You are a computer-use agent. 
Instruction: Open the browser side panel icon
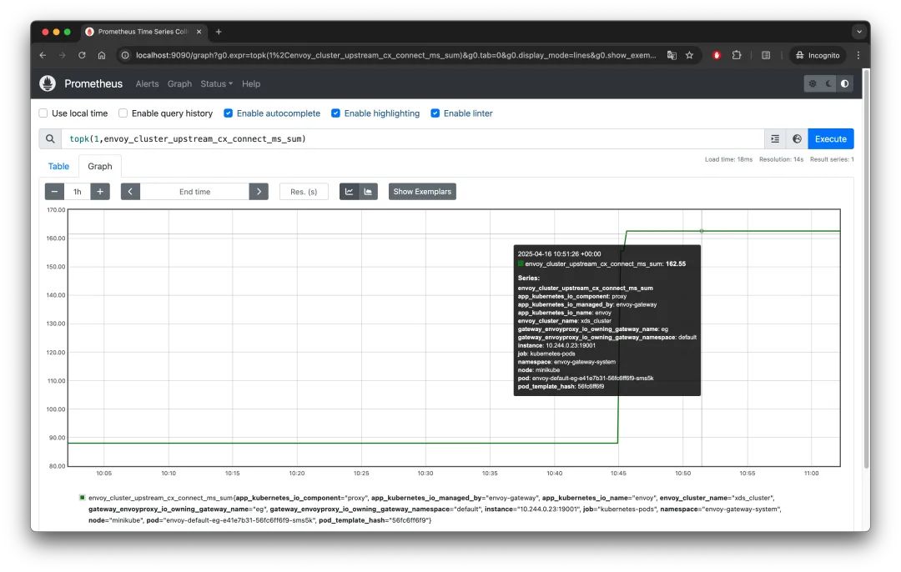pos(766,55)
